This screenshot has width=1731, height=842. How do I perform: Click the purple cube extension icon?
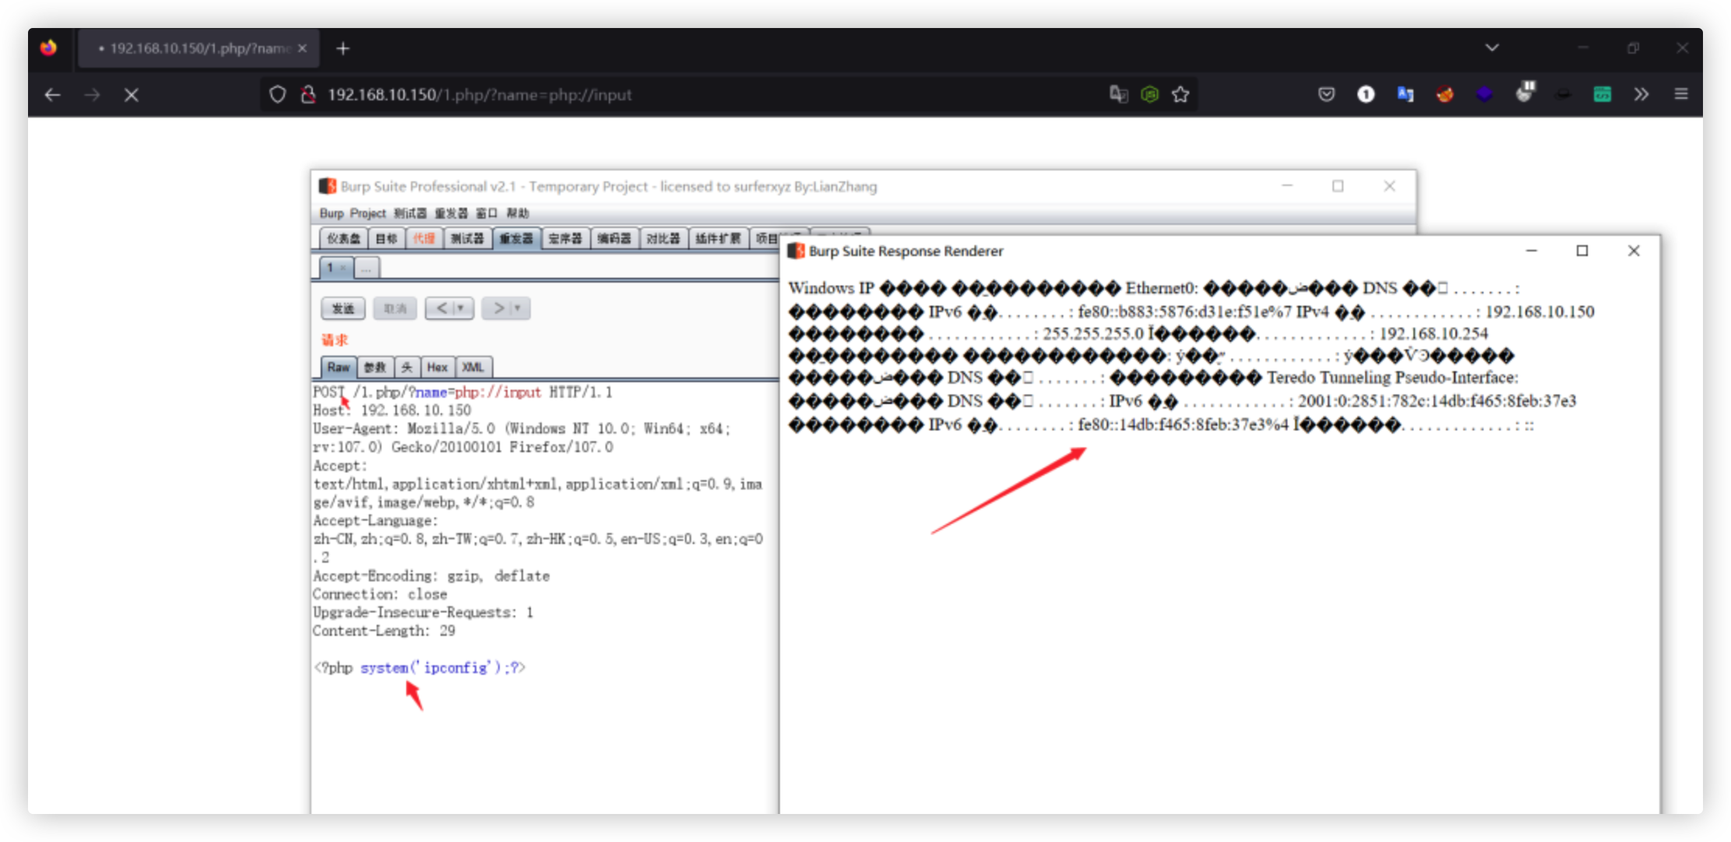coord(1484,94)
